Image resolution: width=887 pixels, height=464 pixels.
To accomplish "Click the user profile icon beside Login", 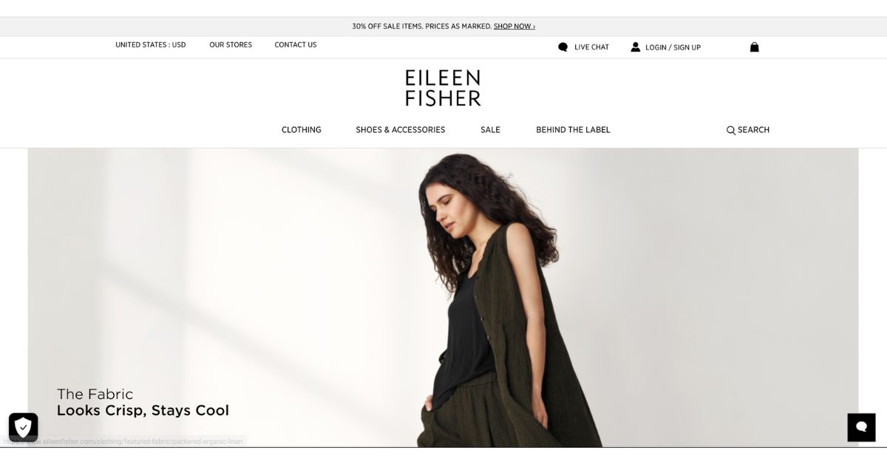I will click(x=636, y=47).
